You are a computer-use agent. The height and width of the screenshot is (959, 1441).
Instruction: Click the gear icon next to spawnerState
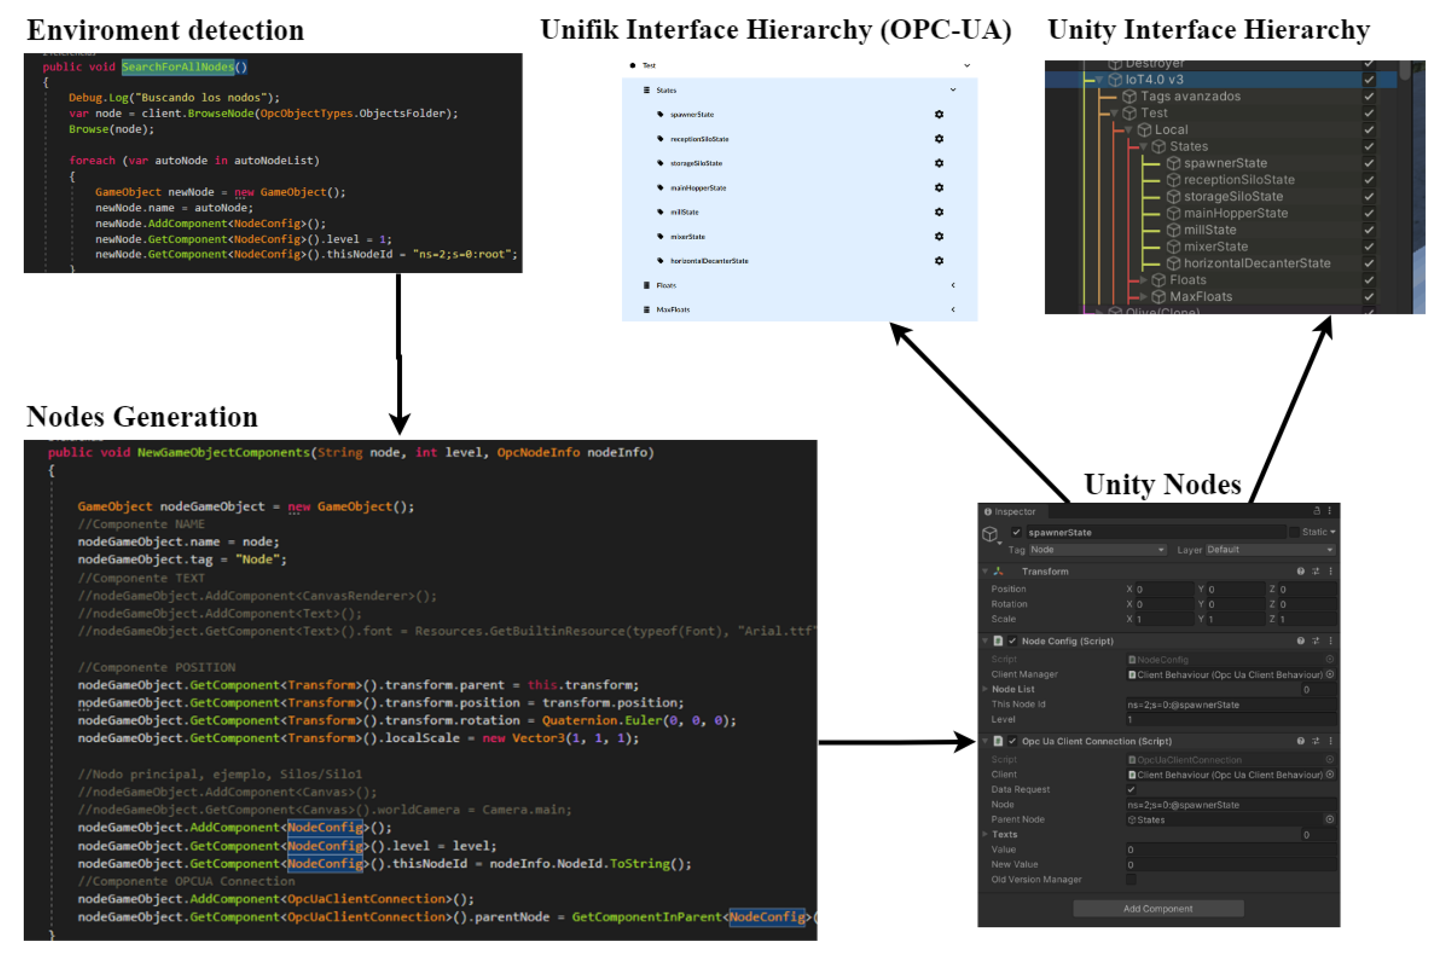coord(939,114)
